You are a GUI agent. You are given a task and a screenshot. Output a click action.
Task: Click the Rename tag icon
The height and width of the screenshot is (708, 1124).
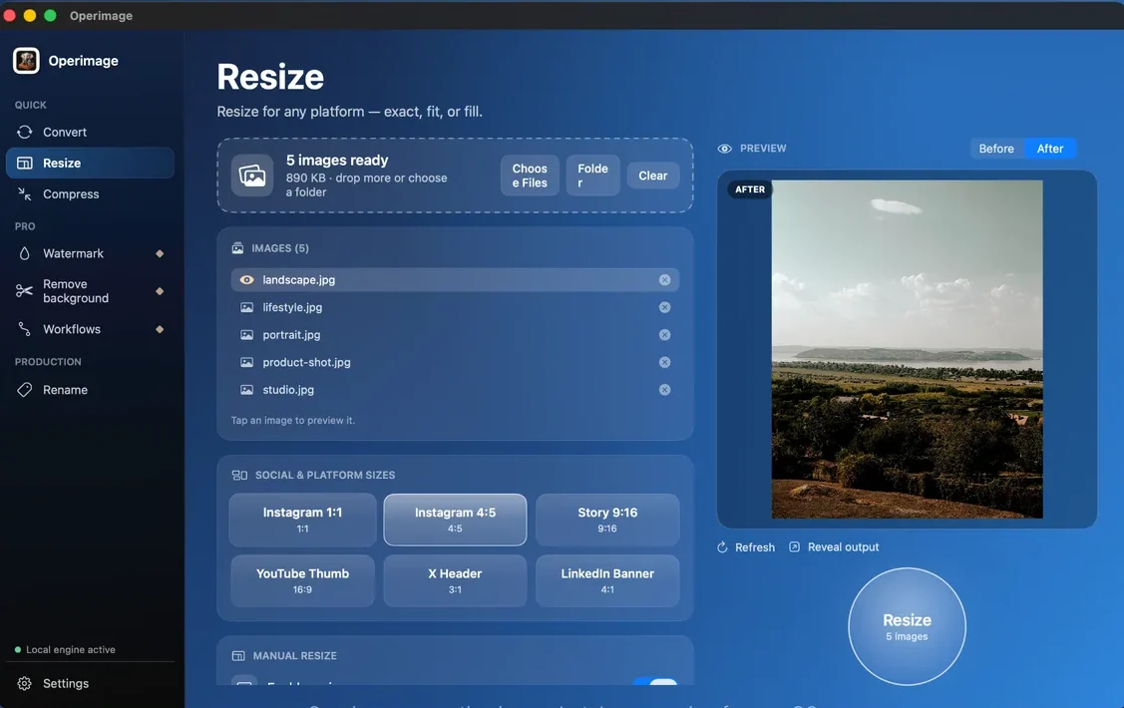24,390
